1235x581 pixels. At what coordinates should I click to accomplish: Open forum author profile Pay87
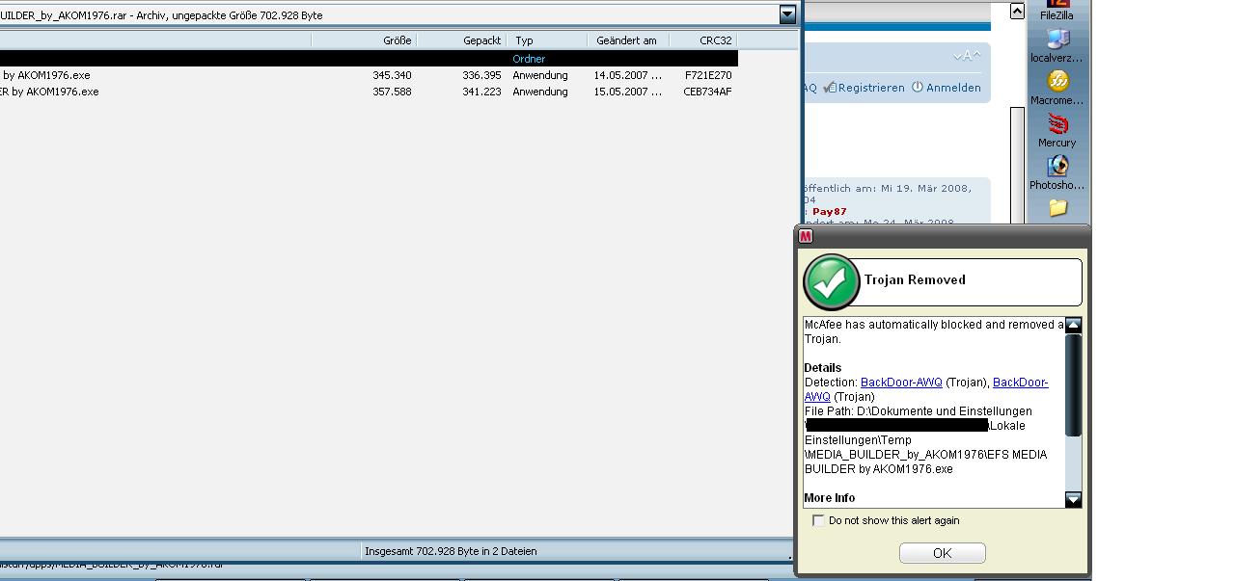[x=830, y=211]
